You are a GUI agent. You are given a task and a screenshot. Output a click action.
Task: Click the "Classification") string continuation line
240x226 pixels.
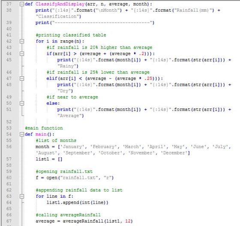pos(58,16)
